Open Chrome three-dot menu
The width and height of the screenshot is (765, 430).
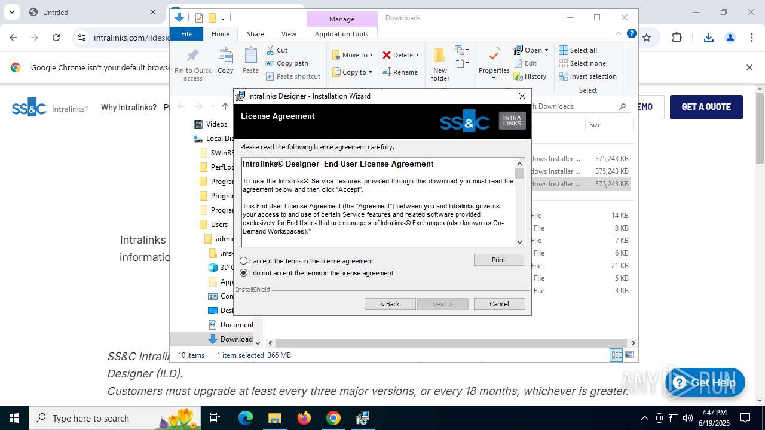point(752,38)
